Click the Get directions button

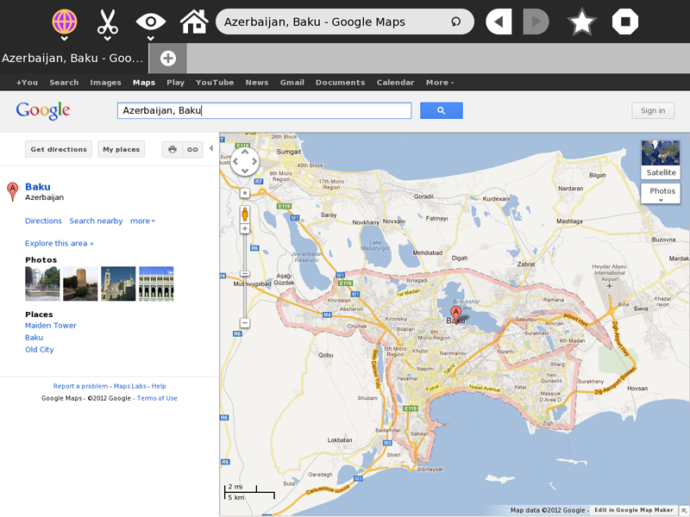click(x=59, y=149)
